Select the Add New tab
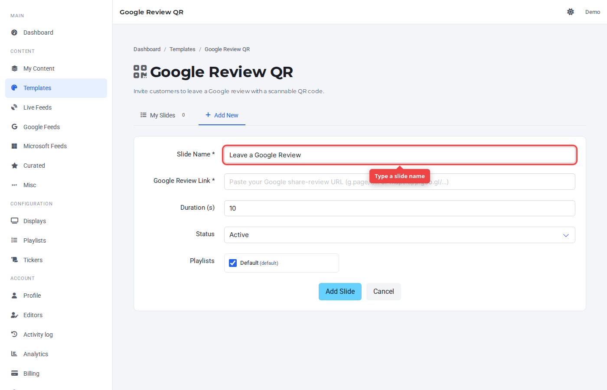The width and height of the screenshot is (607, 390). 222,115
